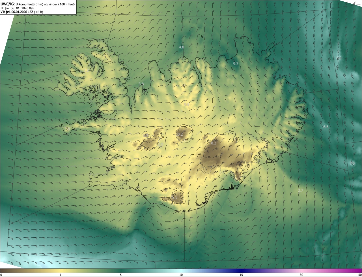The image size is (362, 277).
Task: Click the 0.3 value label on the southern glacier
Action: [x=174, y=198]
